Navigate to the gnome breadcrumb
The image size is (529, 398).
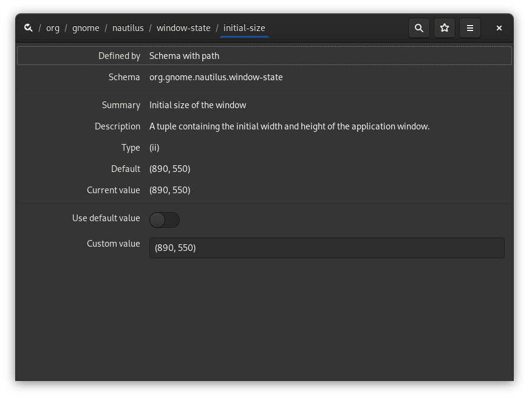pyautogui.click(x=86, y=28)
